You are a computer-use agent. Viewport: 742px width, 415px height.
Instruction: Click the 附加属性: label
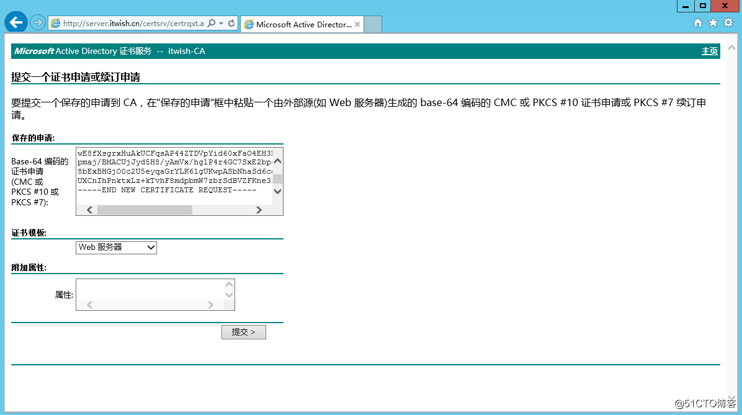coord(29,268)
